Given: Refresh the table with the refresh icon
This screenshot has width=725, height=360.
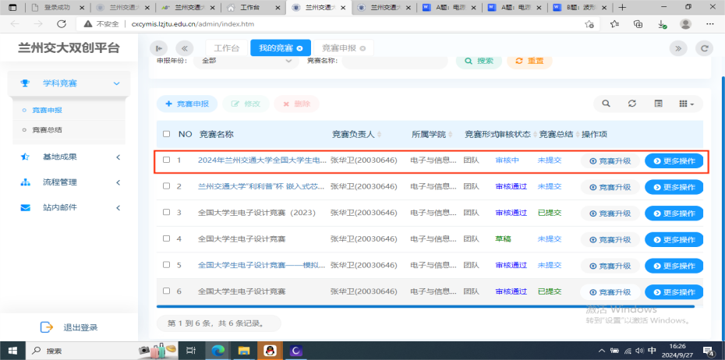Looking at the screenshot, I should [x=632, y=104].
